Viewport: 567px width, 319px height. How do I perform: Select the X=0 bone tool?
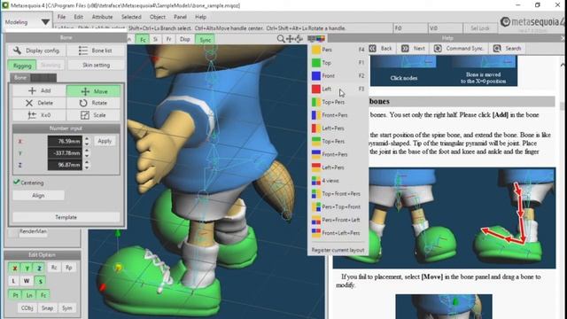[x=39, y=115]
